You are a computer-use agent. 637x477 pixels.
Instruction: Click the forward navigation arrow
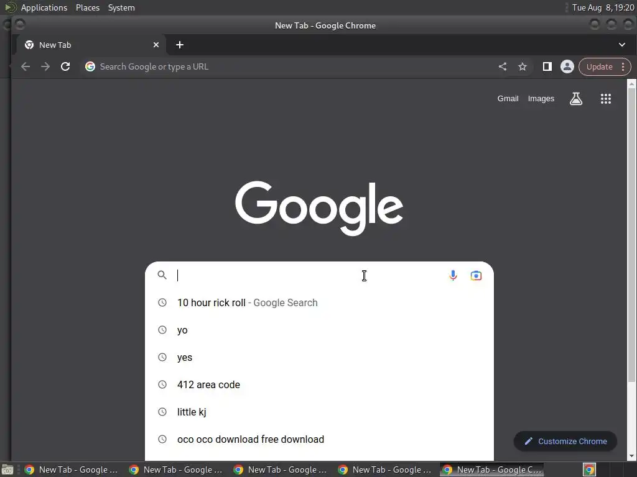coord(45,66)
